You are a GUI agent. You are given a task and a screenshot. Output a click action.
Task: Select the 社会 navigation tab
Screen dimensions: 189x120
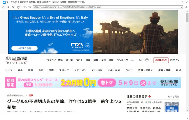[20, 70]
